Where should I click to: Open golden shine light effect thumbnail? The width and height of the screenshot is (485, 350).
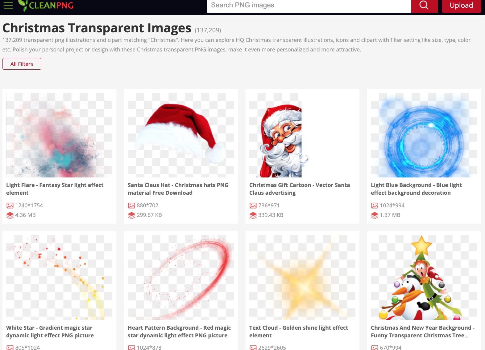(x=302, y=277)
